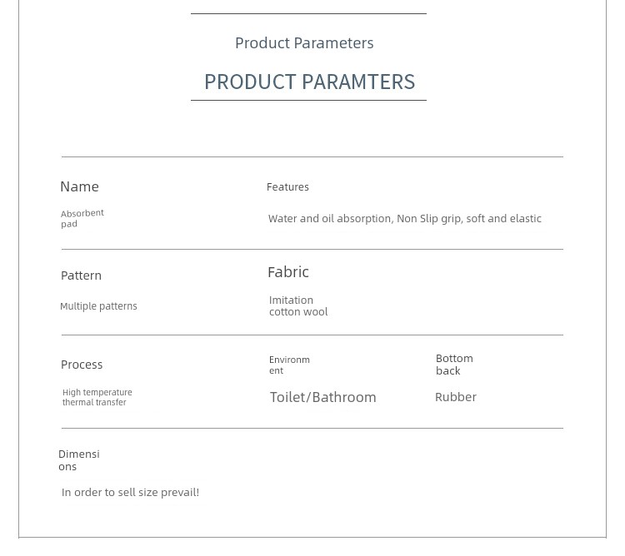The image size is (625, 556).
Task: Select the 'Bottom back' label
Action: point(454,365)
